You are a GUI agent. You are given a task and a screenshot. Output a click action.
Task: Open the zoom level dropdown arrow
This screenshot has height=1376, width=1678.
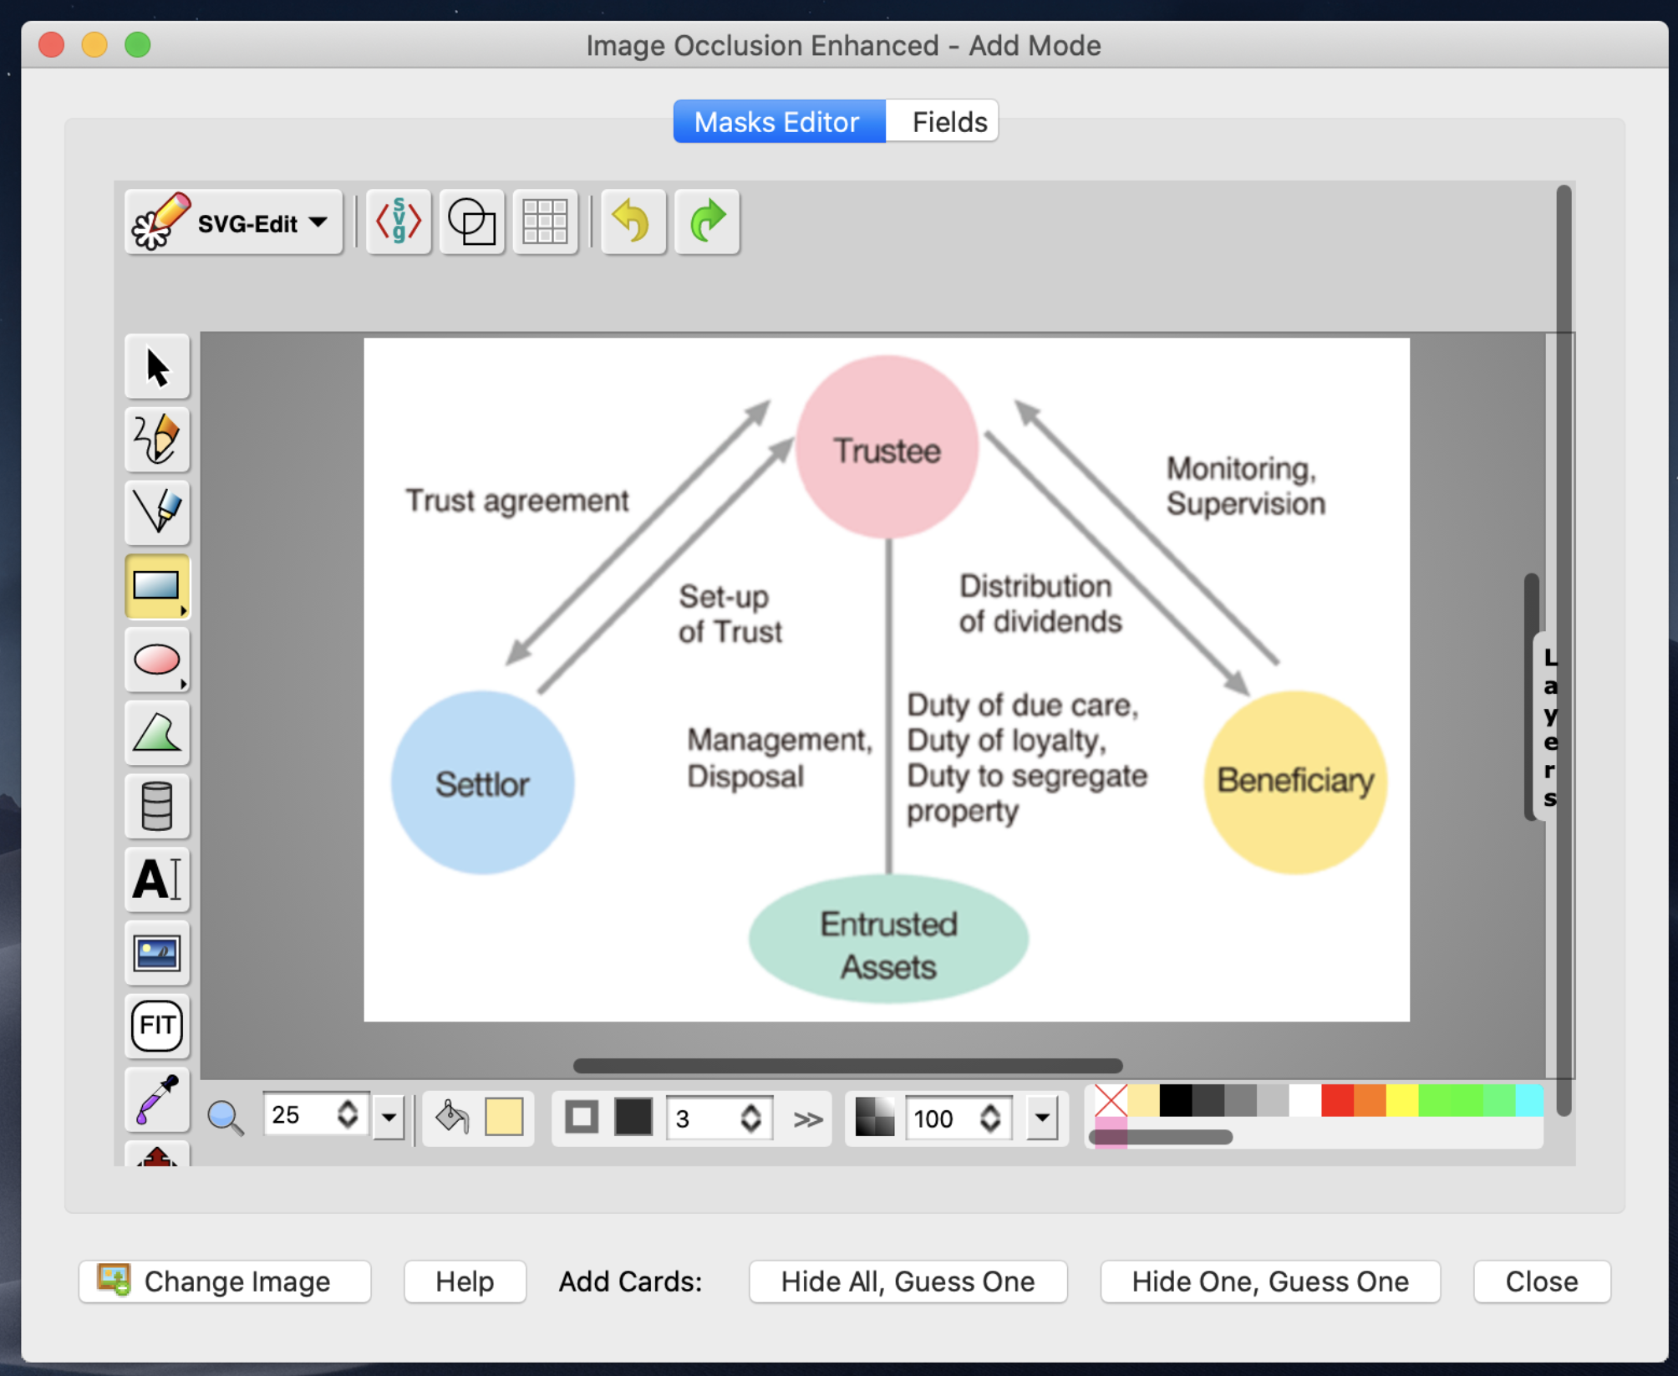click(x=389, y=1118)
